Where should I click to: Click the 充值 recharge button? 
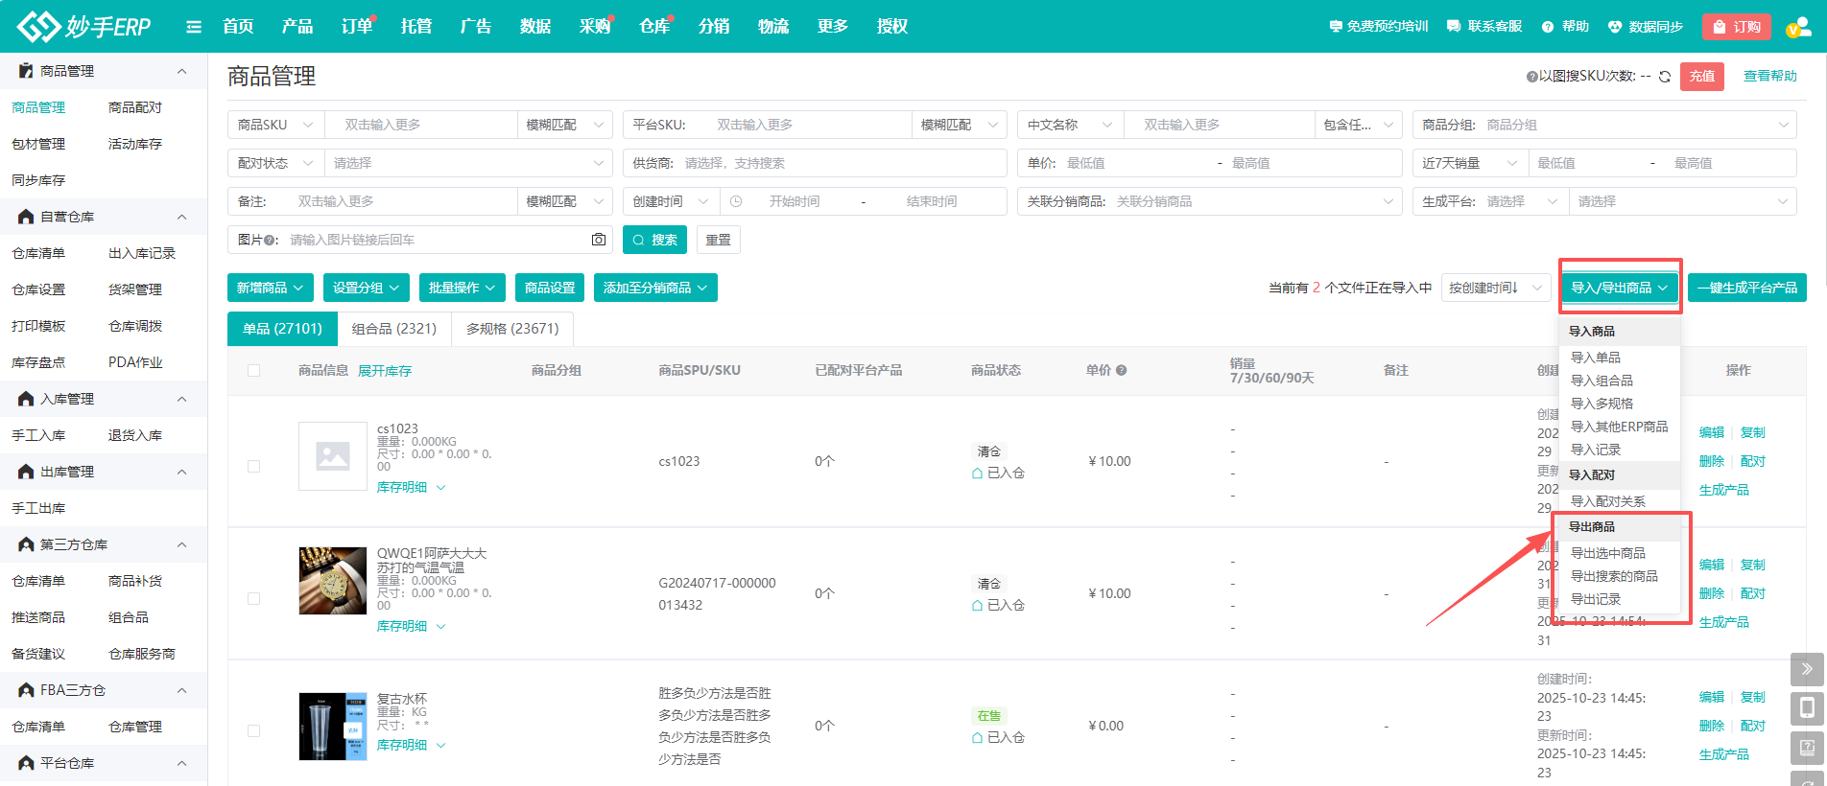(1701, 77)
